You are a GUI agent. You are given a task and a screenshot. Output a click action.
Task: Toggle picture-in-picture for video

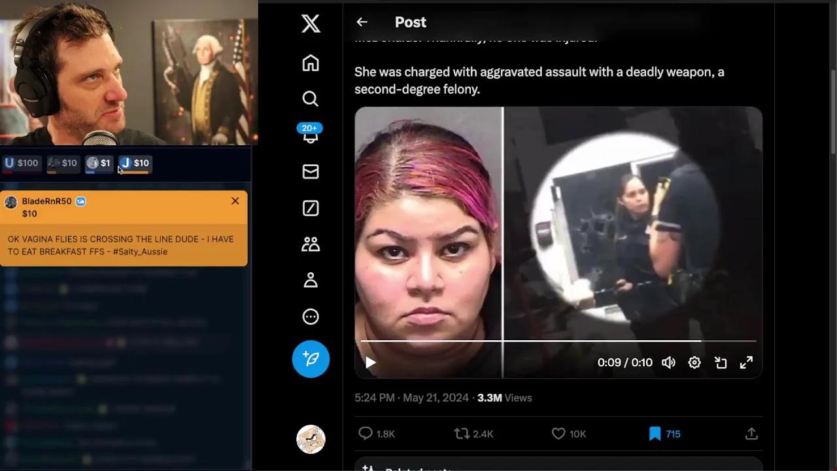pyautogui.click(x=721, y=362)
